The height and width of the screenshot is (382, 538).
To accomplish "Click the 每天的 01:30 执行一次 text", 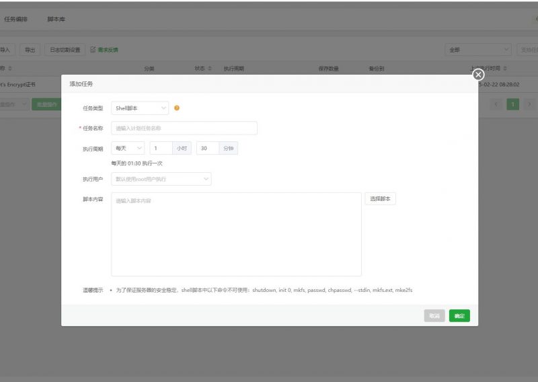I will tap(137, 163).
